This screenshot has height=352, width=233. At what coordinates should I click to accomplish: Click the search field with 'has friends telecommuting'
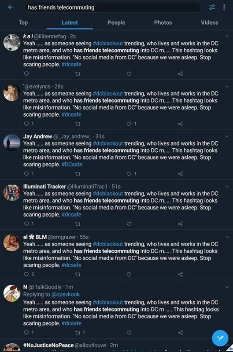point(112,7)
